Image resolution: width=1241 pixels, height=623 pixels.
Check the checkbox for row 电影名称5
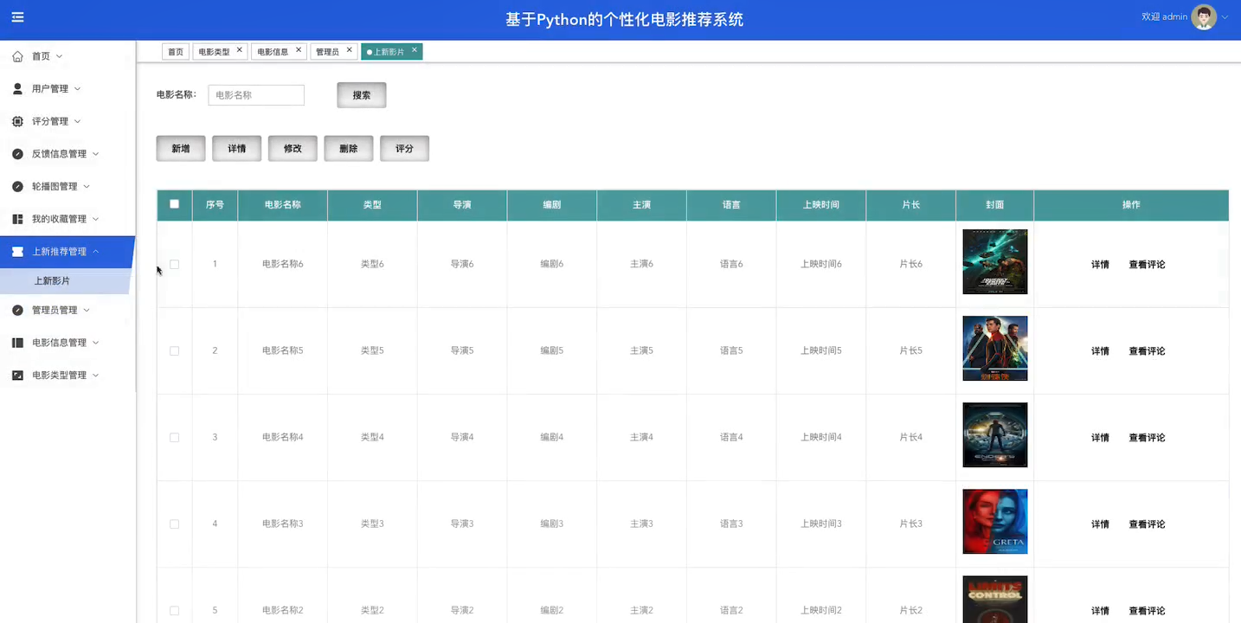[174, 351]
